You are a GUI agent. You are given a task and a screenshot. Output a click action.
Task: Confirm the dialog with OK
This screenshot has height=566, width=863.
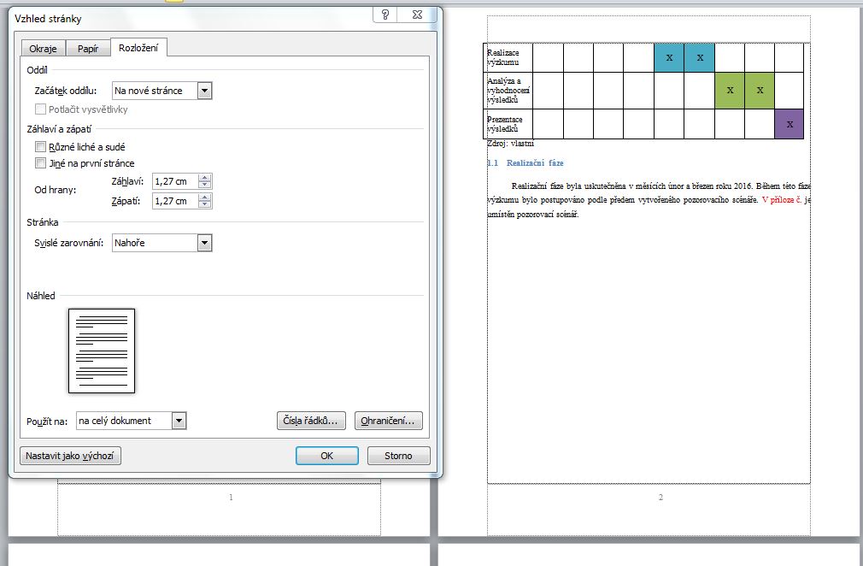(326, 456)
